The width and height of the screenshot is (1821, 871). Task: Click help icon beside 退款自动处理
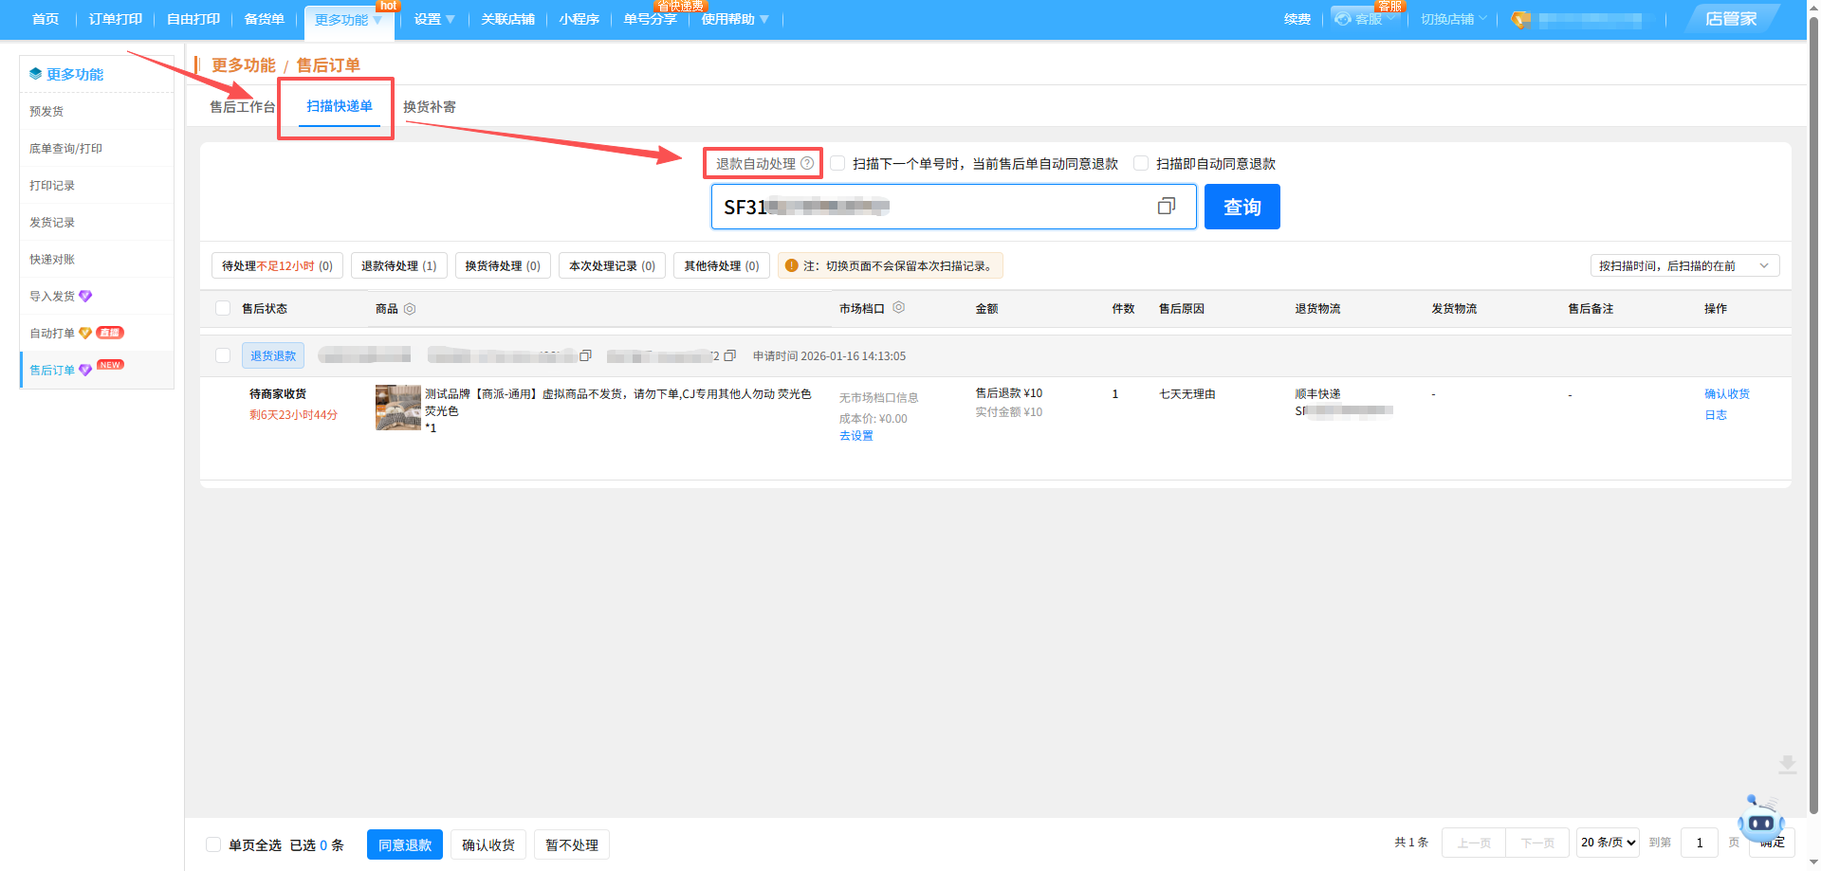(x=807, y=163)
